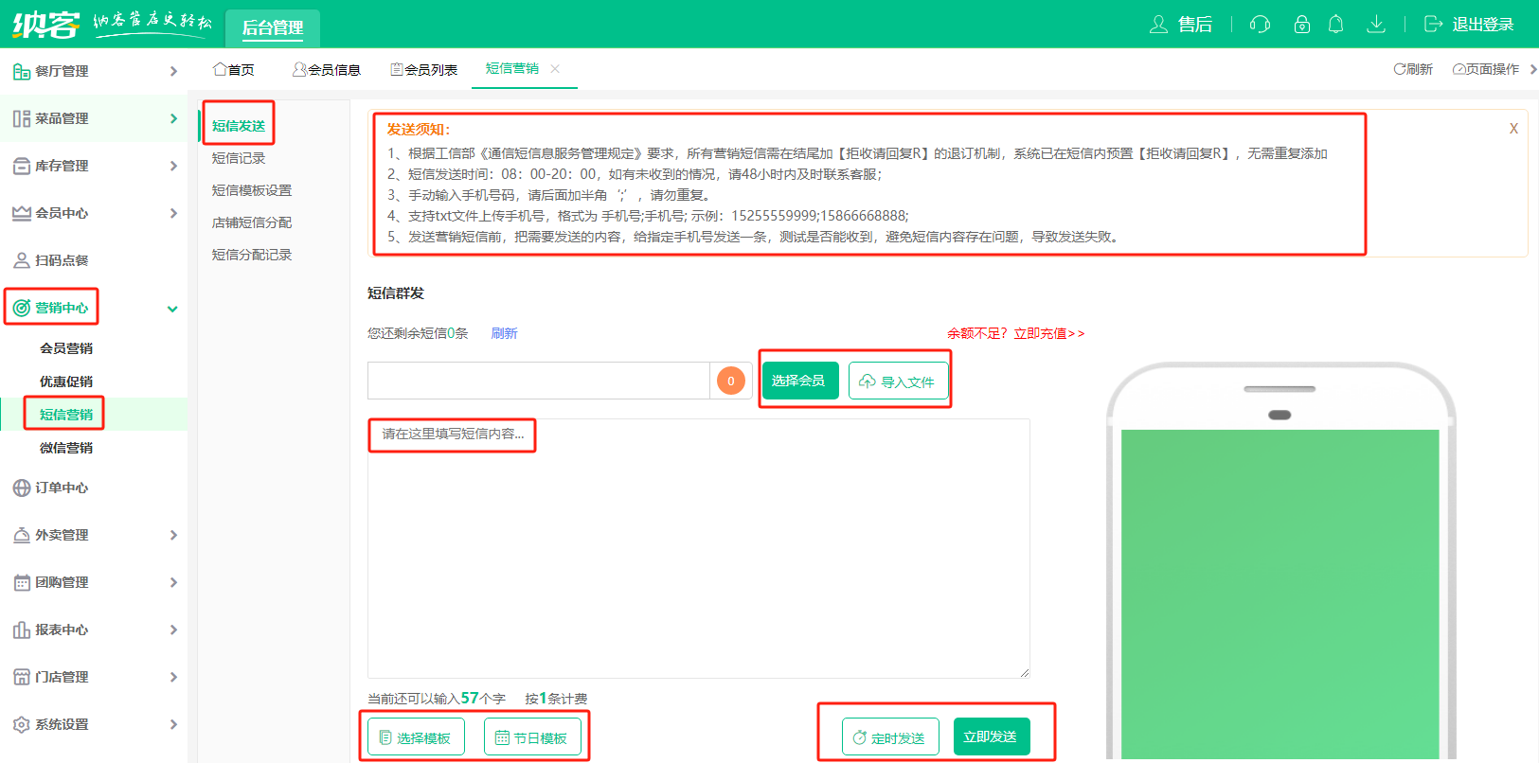Viewport: 1539px width, 763px height.
Task: Expand the 库存管理 menu arrow
Action: (173, 166)
